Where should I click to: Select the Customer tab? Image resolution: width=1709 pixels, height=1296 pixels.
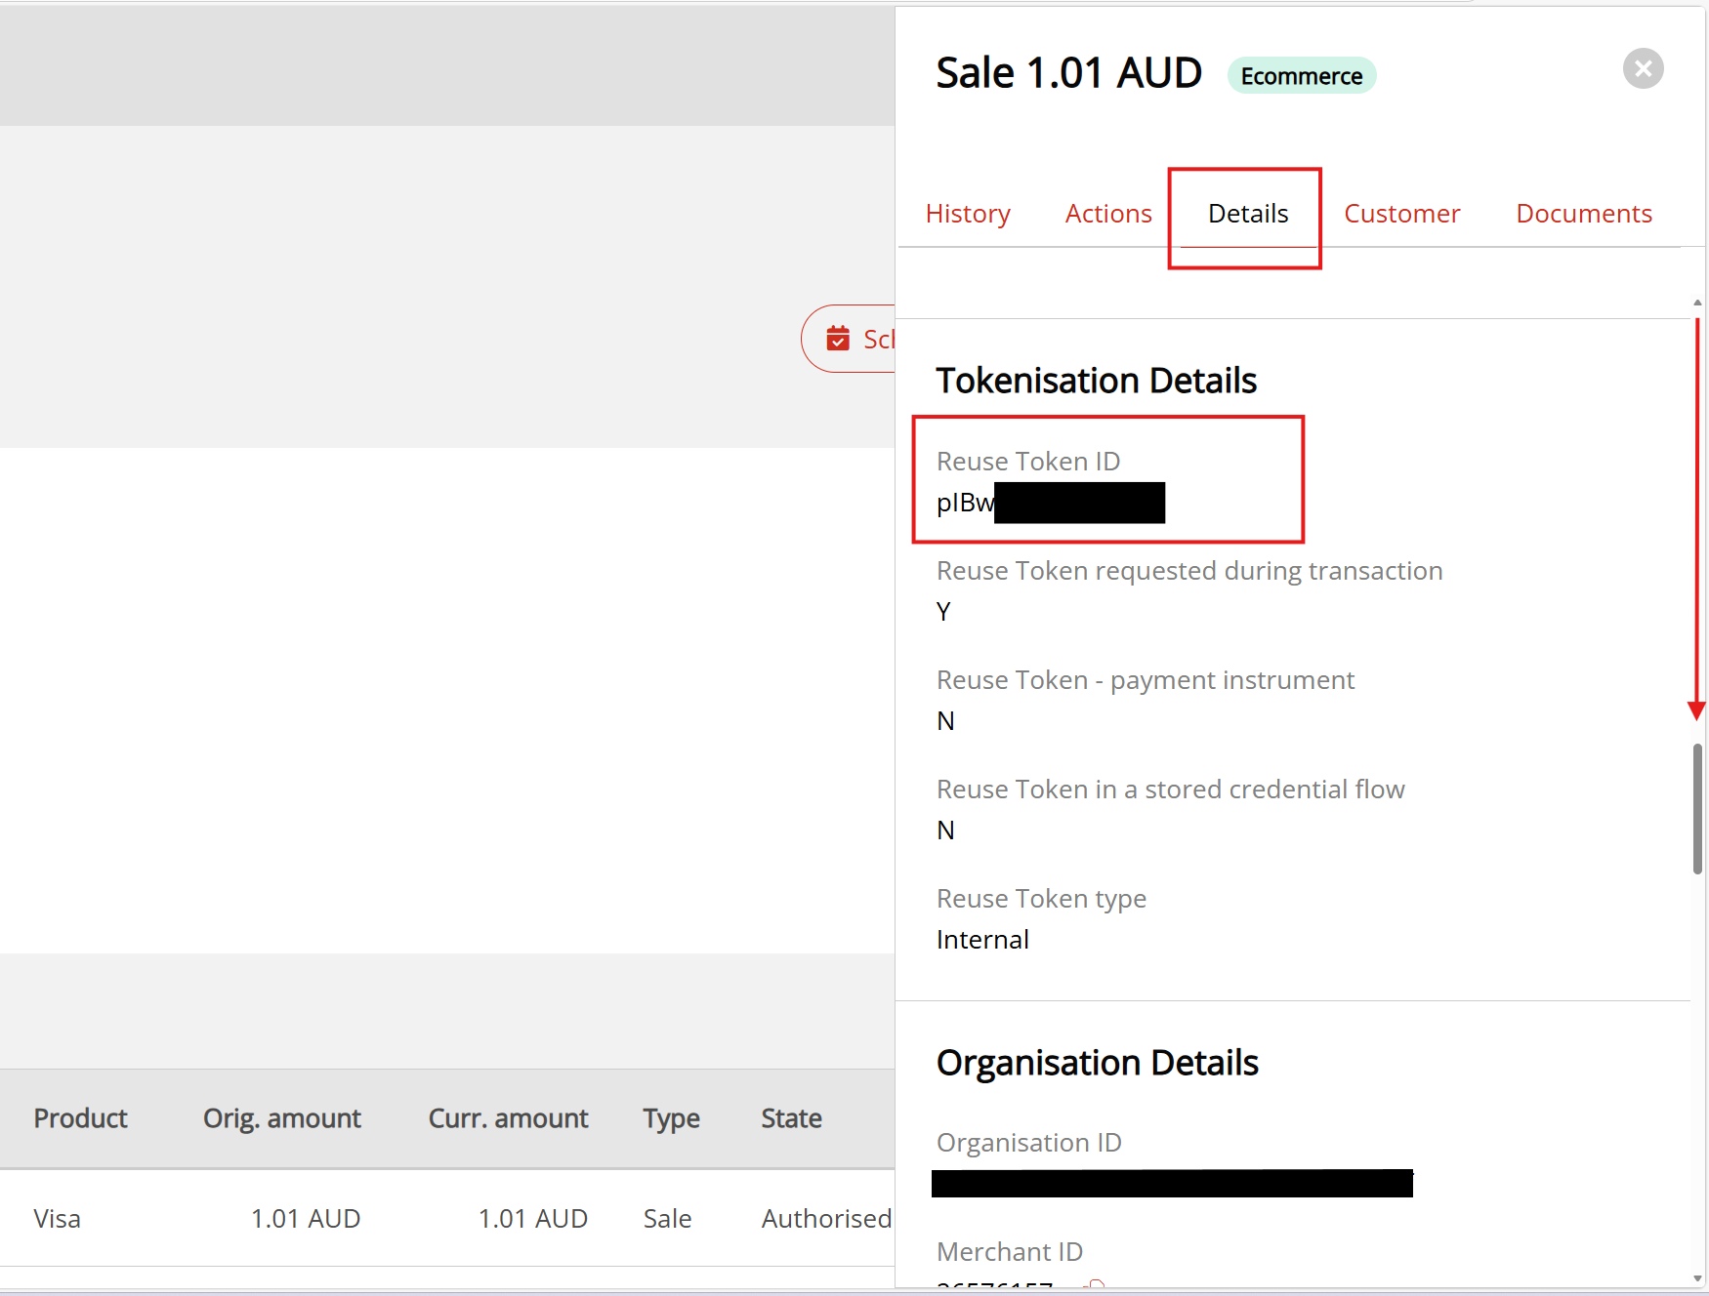(x=1402, y=213)
